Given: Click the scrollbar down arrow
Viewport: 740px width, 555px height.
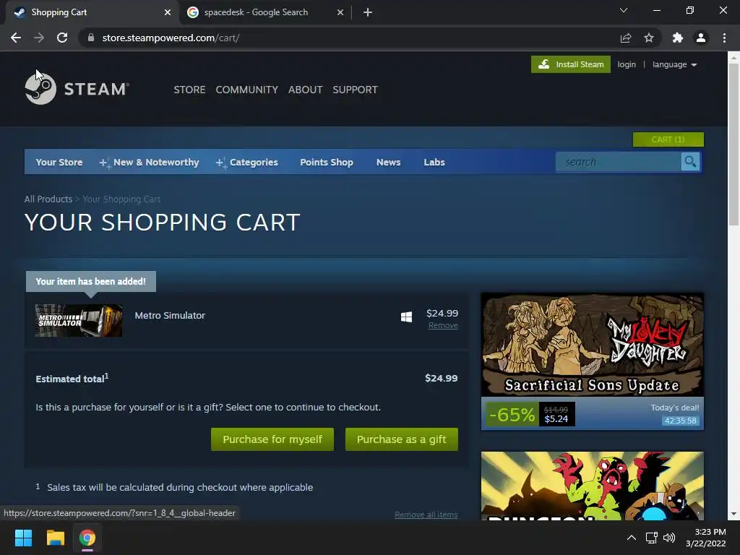Looking at the screenshot, I should [733, 514].
